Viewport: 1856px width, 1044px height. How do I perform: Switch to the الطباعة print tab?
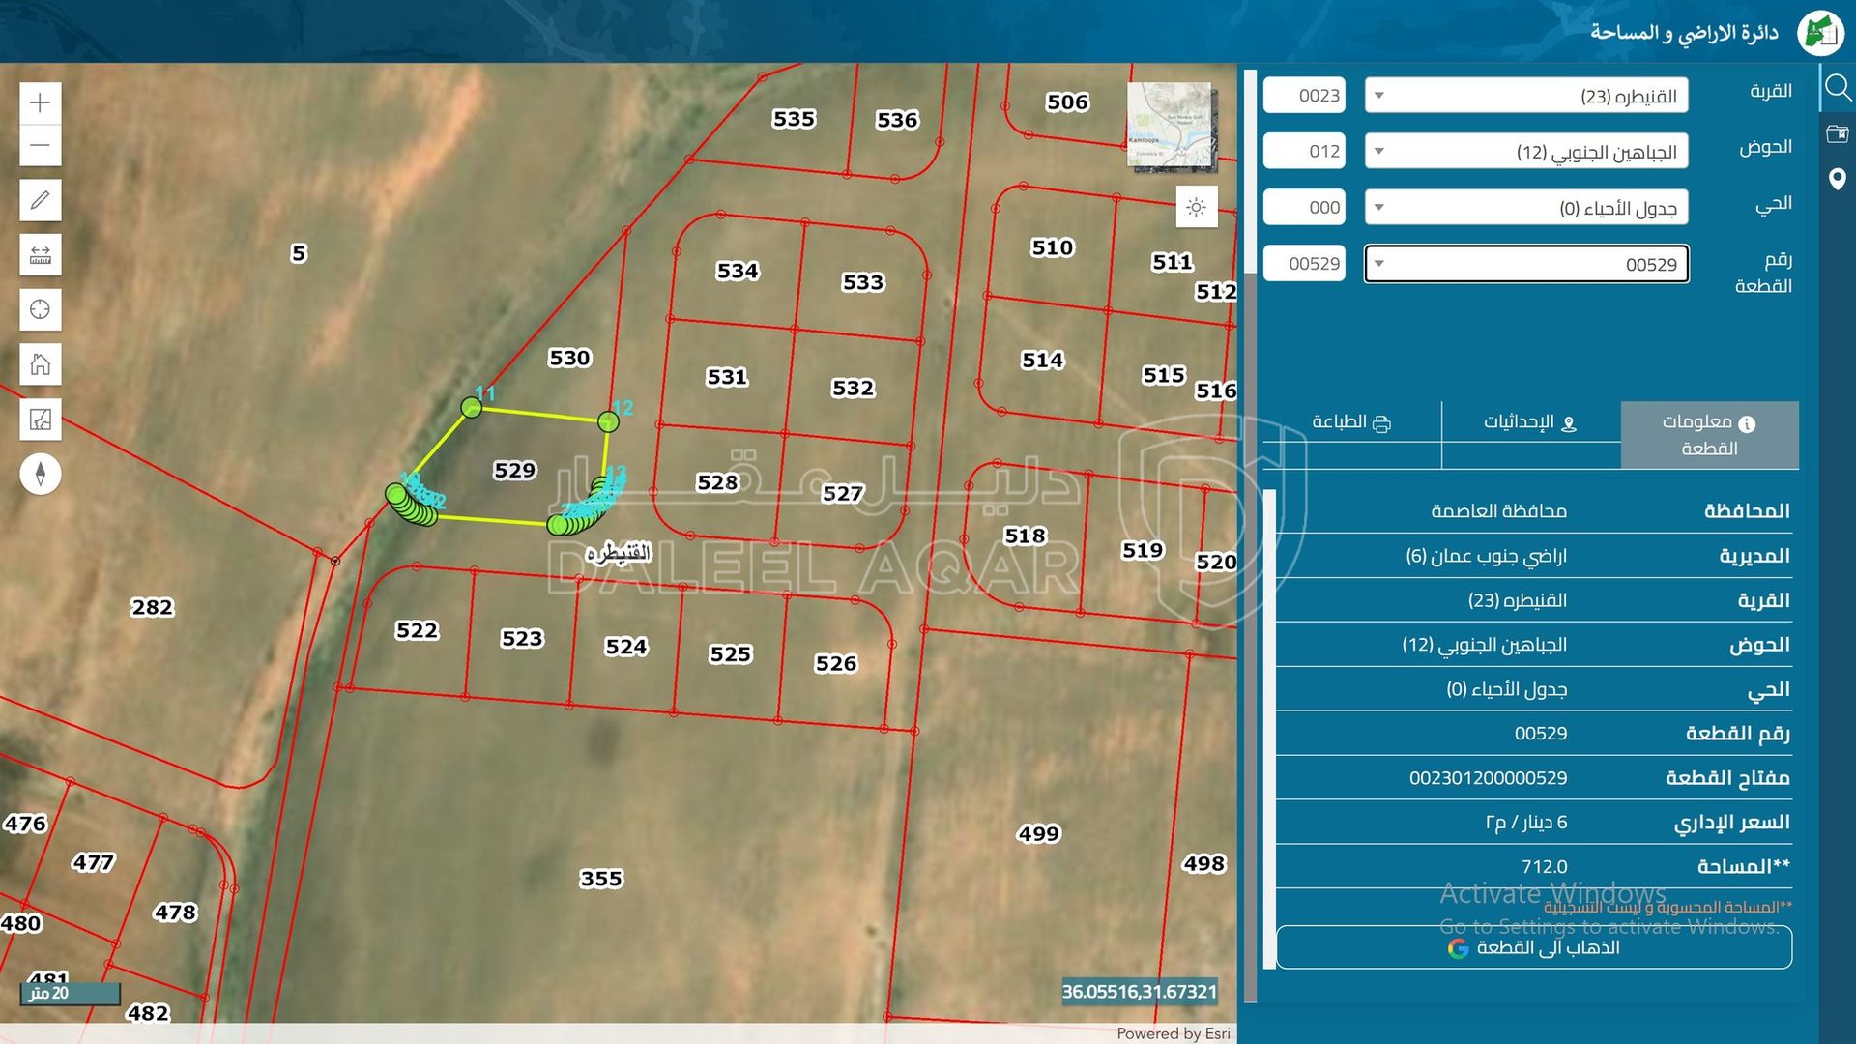click(x=1350, y=422)
